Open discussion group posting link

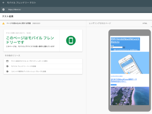pyautogui.click(x=29, y=72)
